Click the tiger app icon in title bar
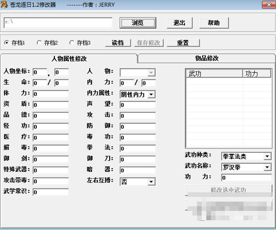Viewport: 276px width, 230px height. pos(4,5)
